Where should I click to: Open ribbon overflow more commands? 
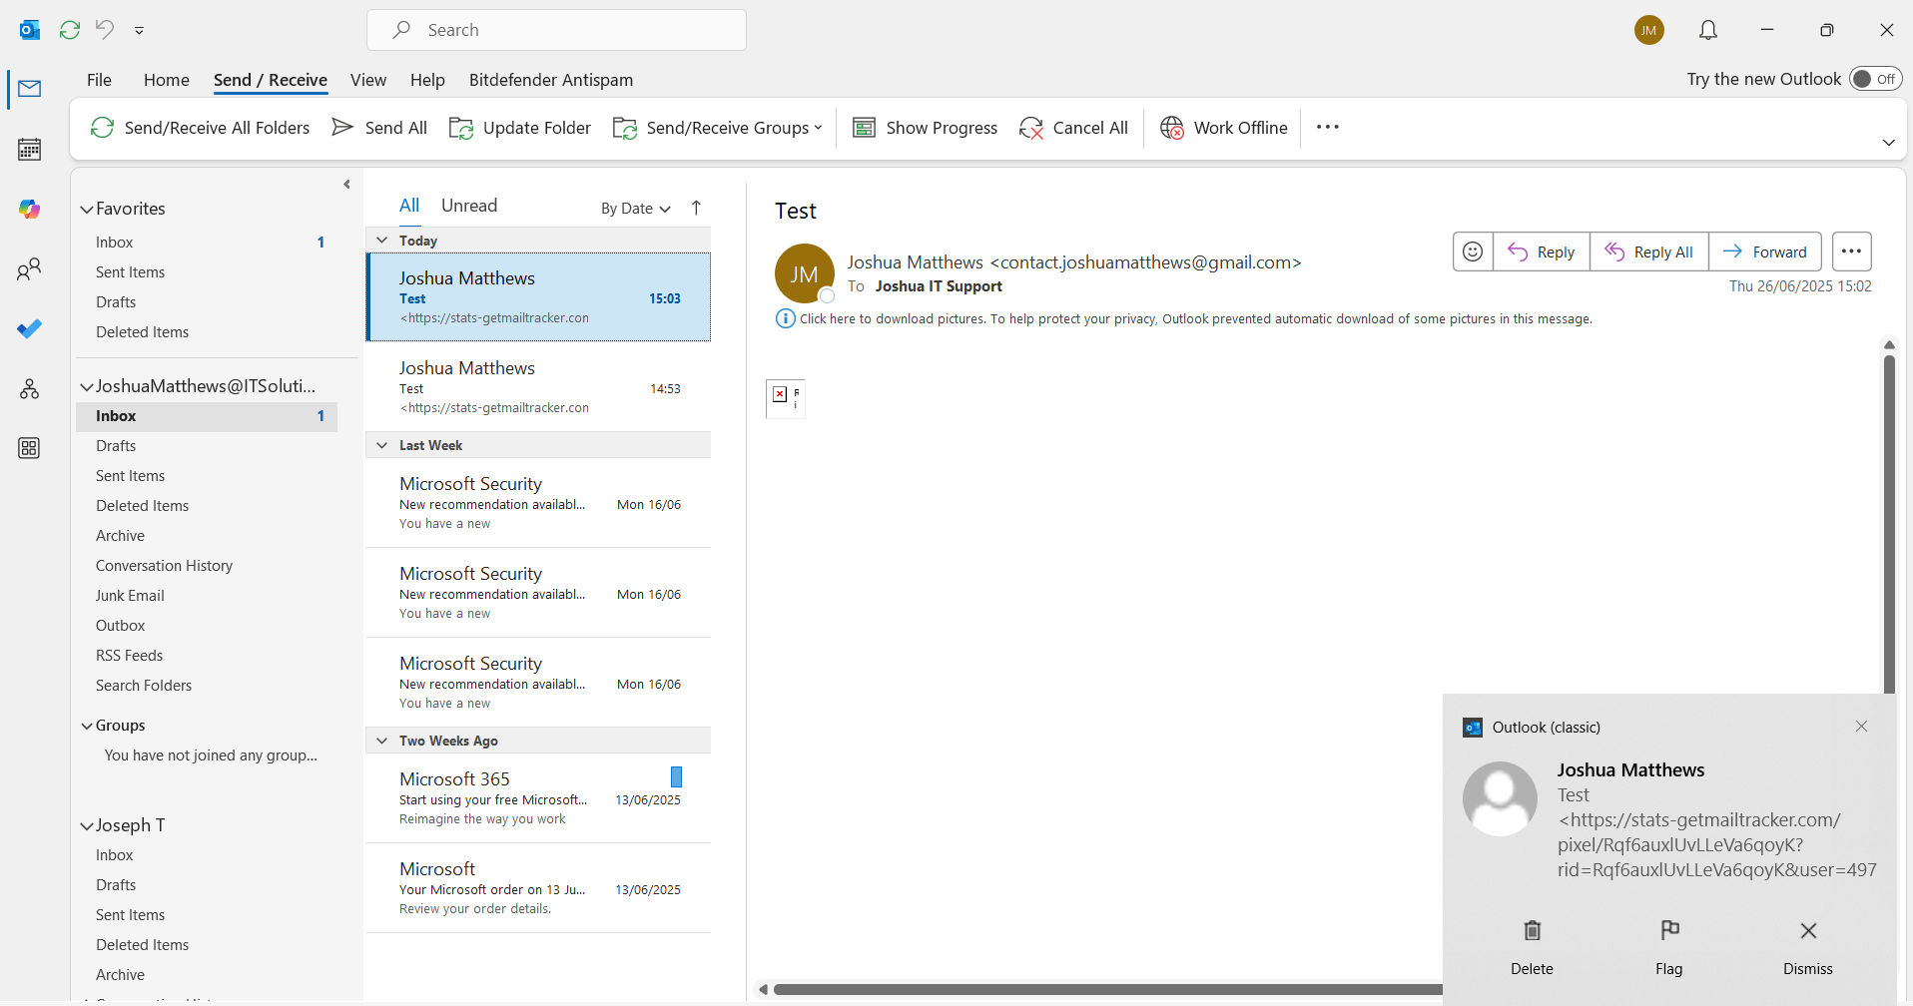click(1328, 127)
